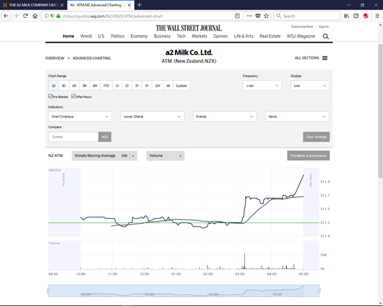Viewport: 383px width, 306px height.
Task: Toggle reader view icon in address bar
Action: pos(237,16)
